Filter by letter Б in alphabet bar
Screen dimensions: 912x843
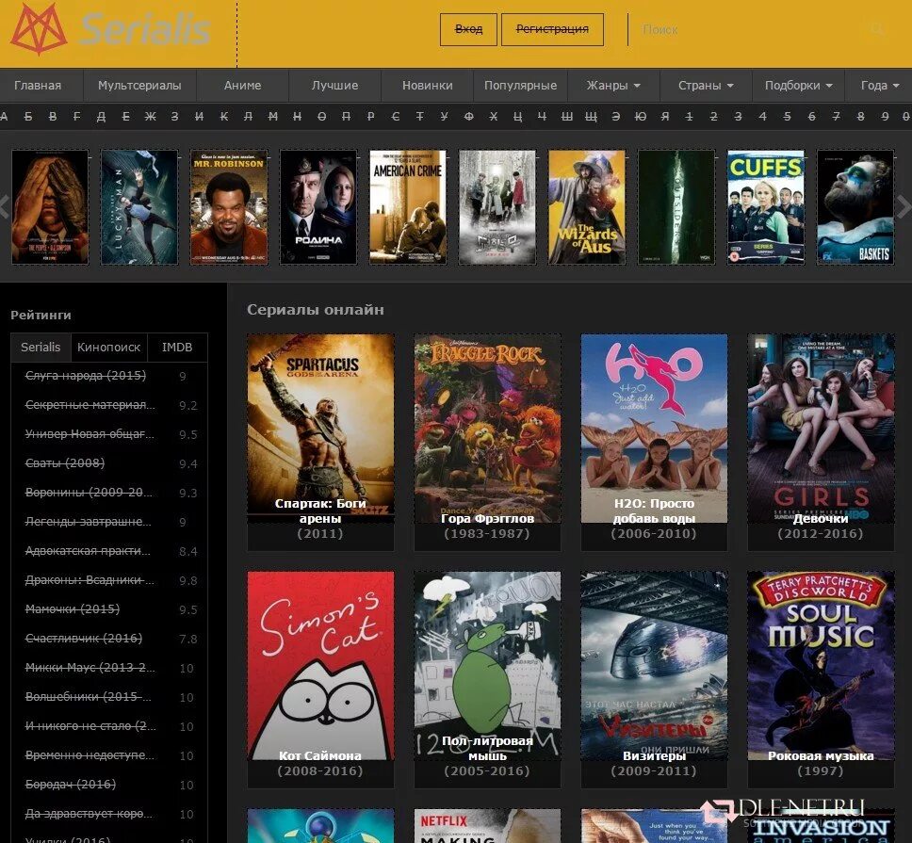pyautogui.click(x=28, y=116)
